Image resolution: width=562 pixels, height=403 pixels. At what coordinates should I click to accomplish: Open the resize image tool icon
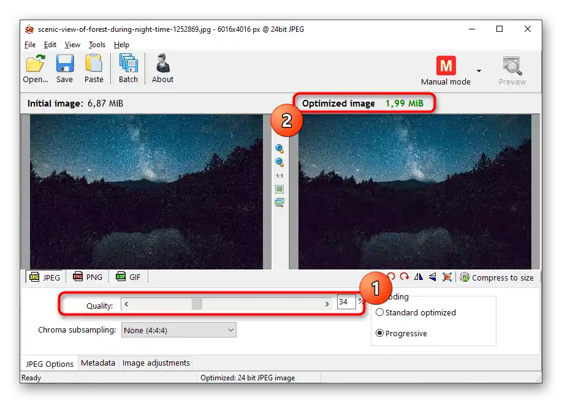pyautogui.click(x=447, y=277)
